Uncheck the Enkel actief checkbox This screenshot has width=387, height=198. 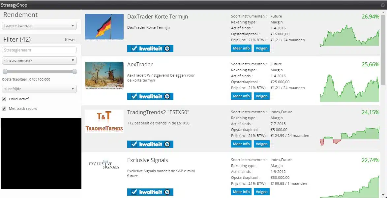pos(4,99)
